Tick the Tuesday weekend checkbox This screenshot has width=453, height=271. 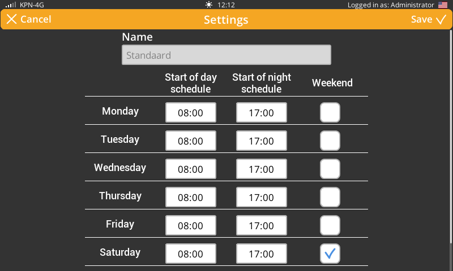330,141
